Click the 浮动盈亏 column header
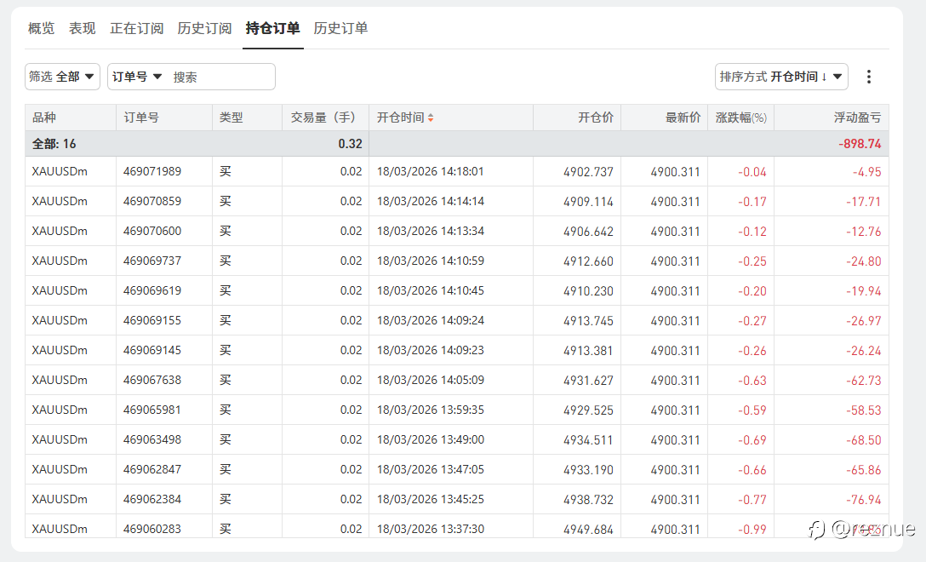 pyautogui.click(x=857, y=118)
